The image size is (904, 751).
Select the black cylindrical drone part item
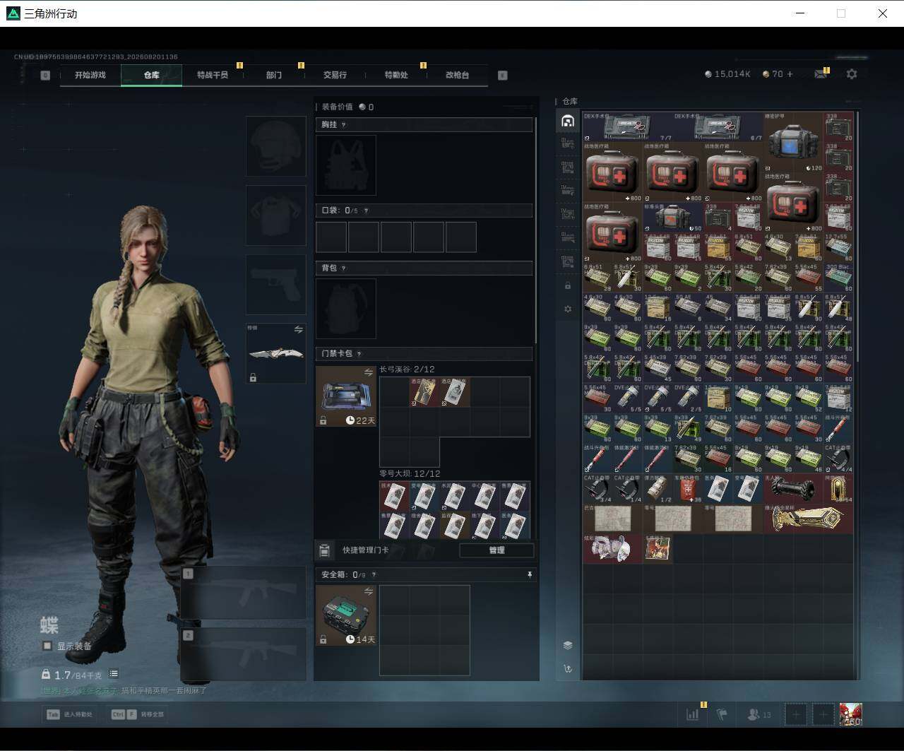pyautogui.click(x=794, y=489)
